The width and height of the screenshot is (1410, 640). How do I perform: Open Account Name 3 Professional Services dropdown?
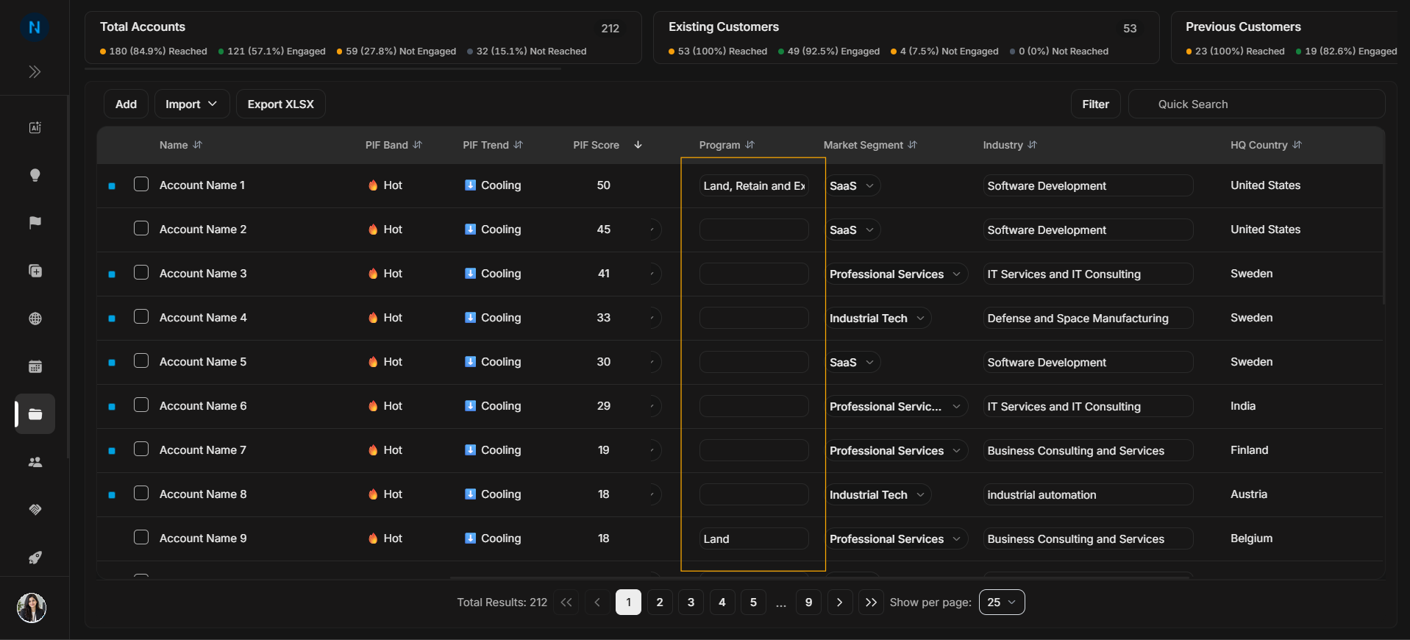click(x=896, y=274)
